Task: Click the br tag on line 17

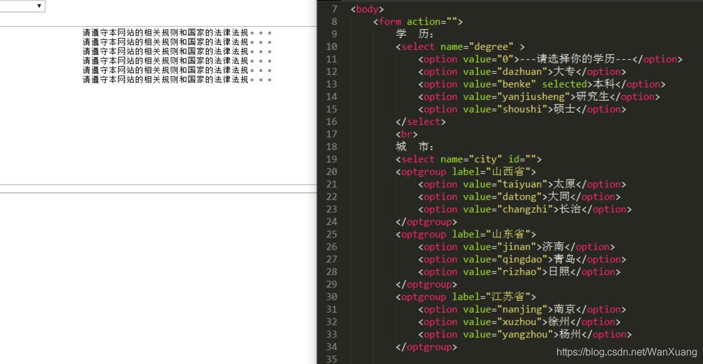Action: pos(406,134)
